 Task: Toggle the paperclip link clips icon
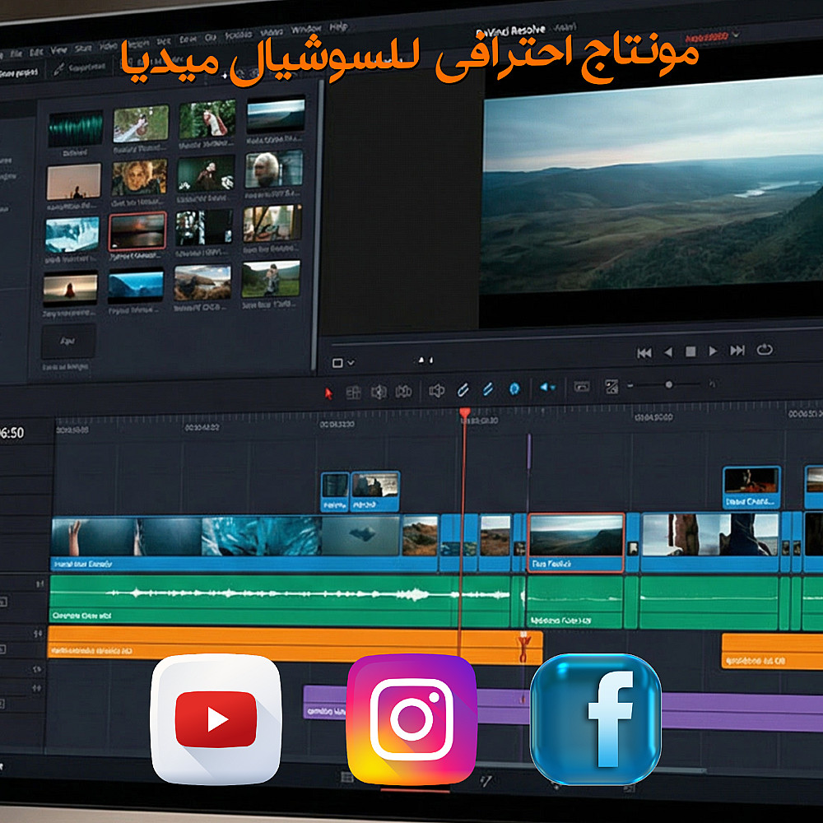(x=463, y=389)
